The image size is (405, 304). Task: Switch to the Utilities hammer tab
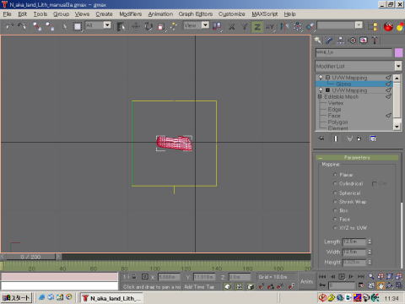(375, 41)
